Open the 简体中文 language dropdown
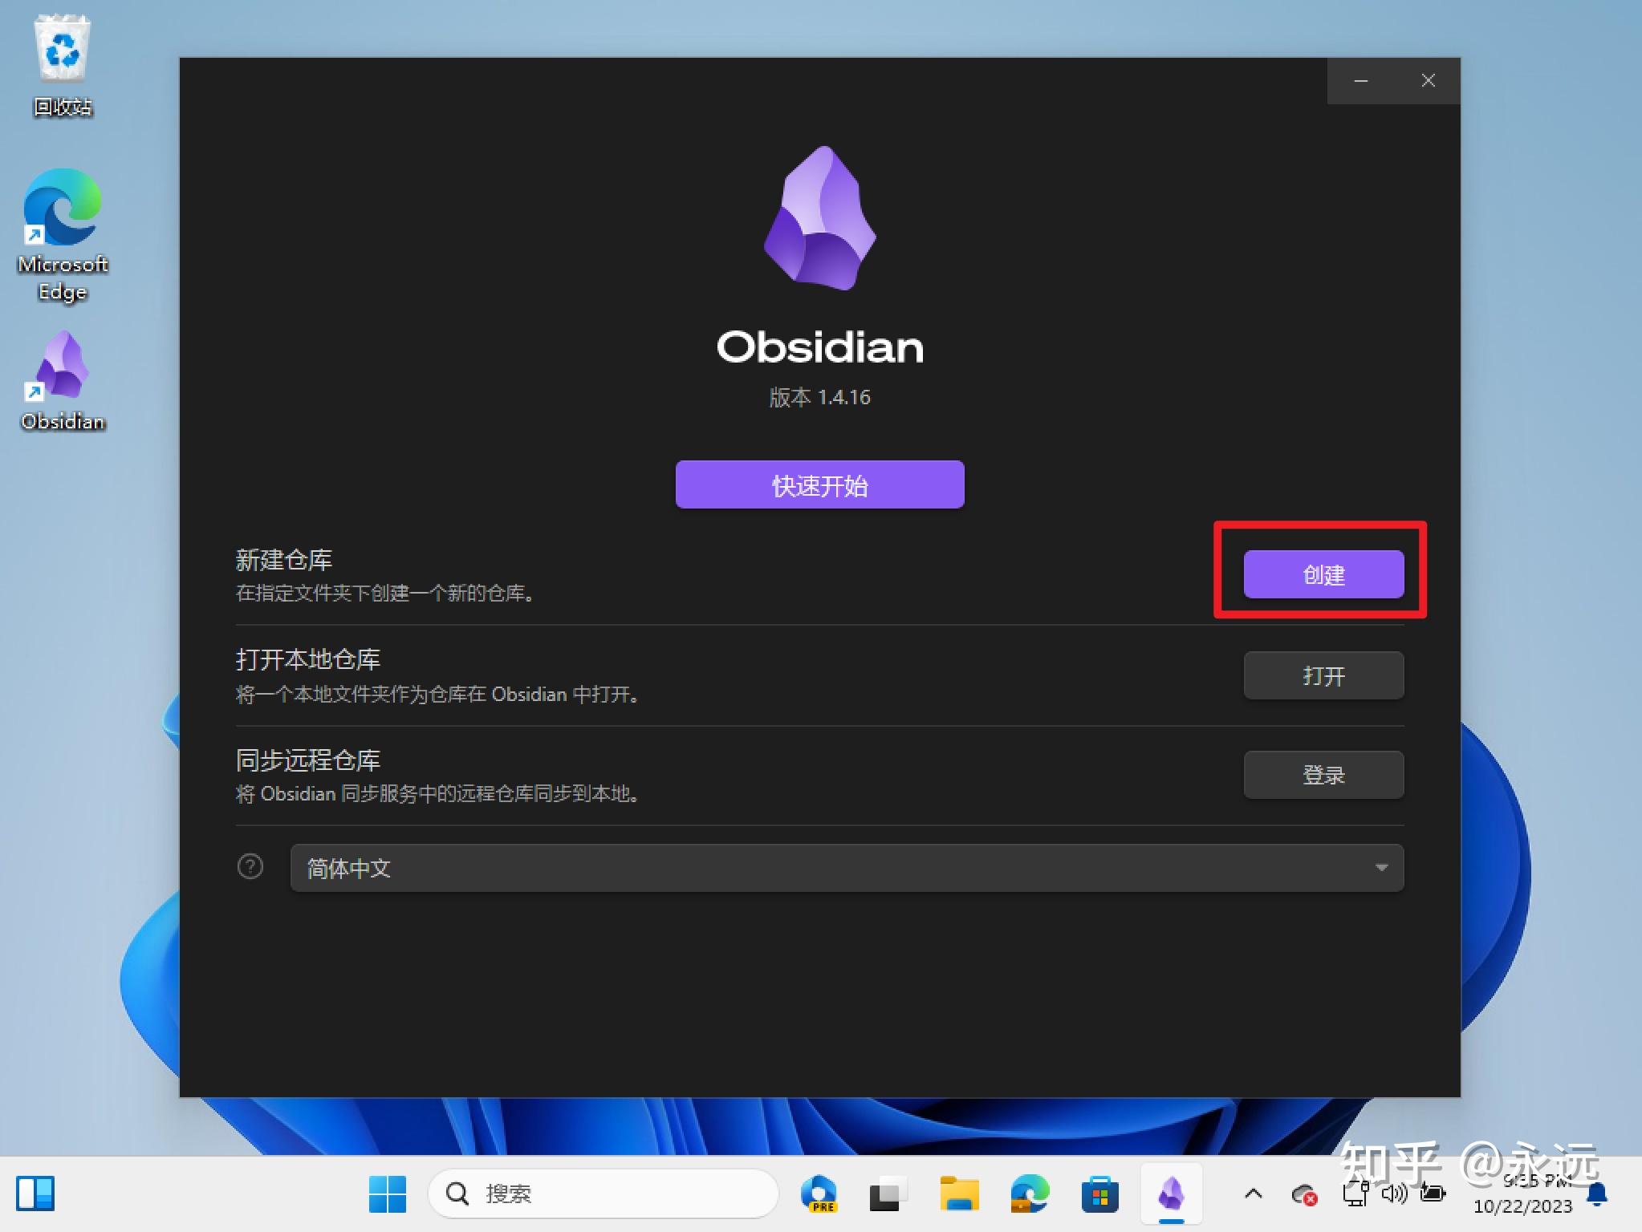1642x1232 pixels. pos(1381,867)
